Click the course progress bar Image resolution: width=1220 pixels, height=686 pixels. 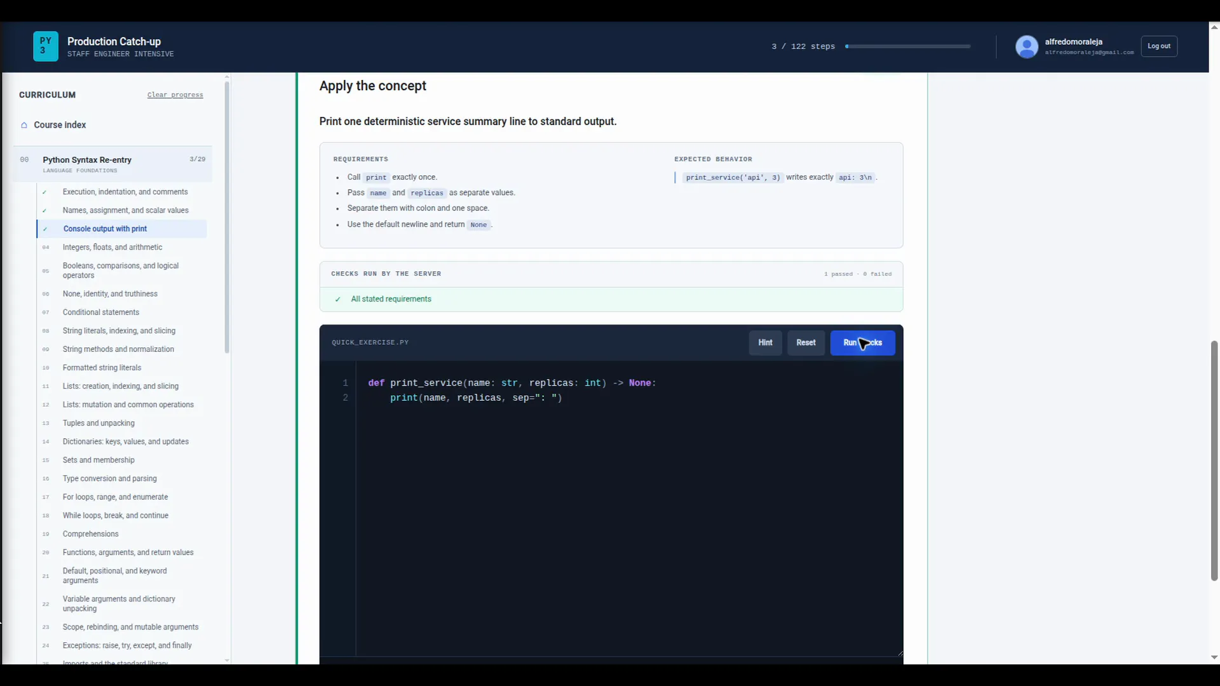coord(907,46)
